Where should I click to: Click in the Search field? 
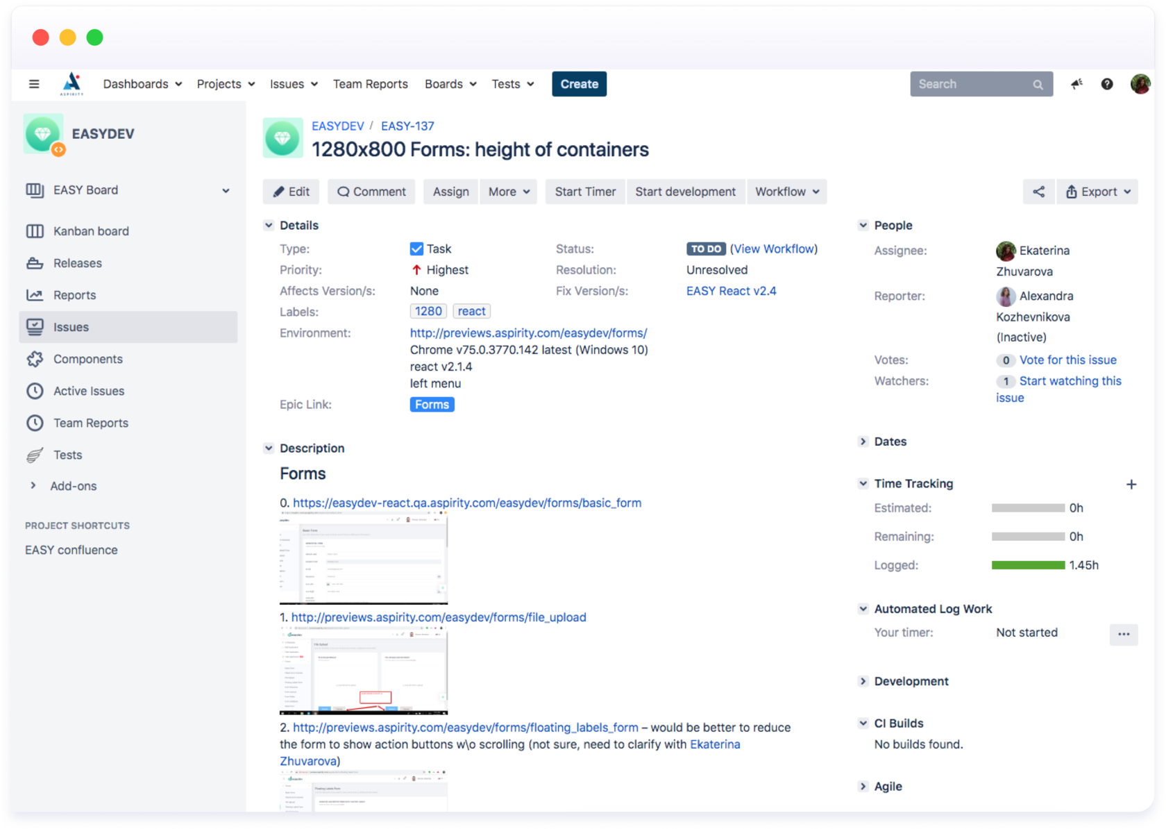[x=981, y=84]
